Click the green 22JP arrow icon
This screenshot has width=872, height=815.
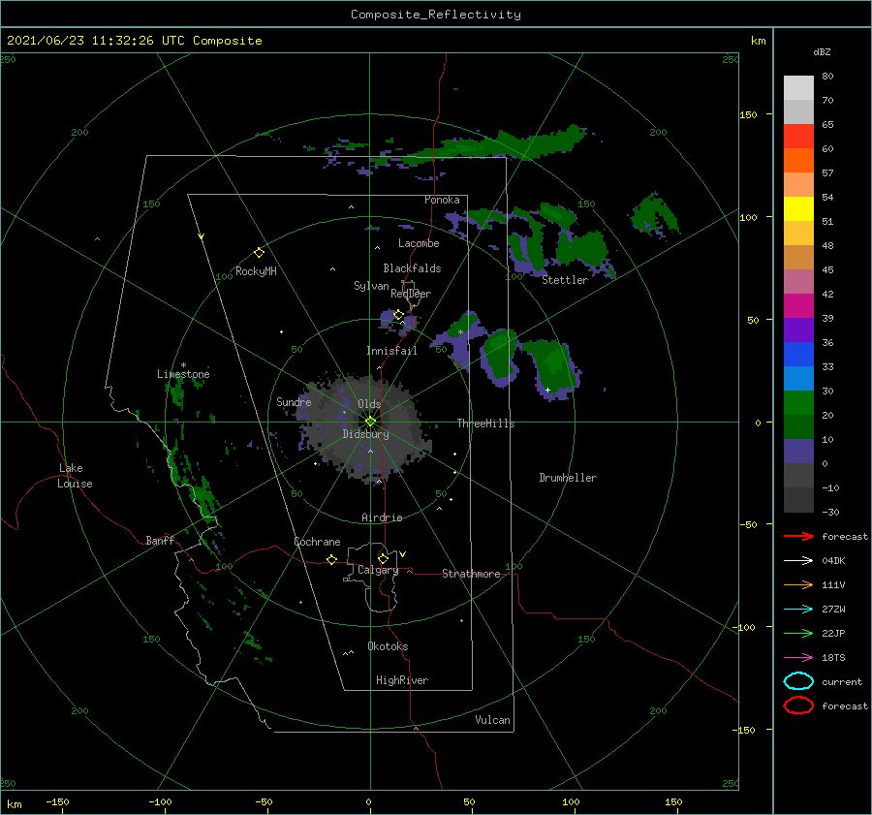798,633
